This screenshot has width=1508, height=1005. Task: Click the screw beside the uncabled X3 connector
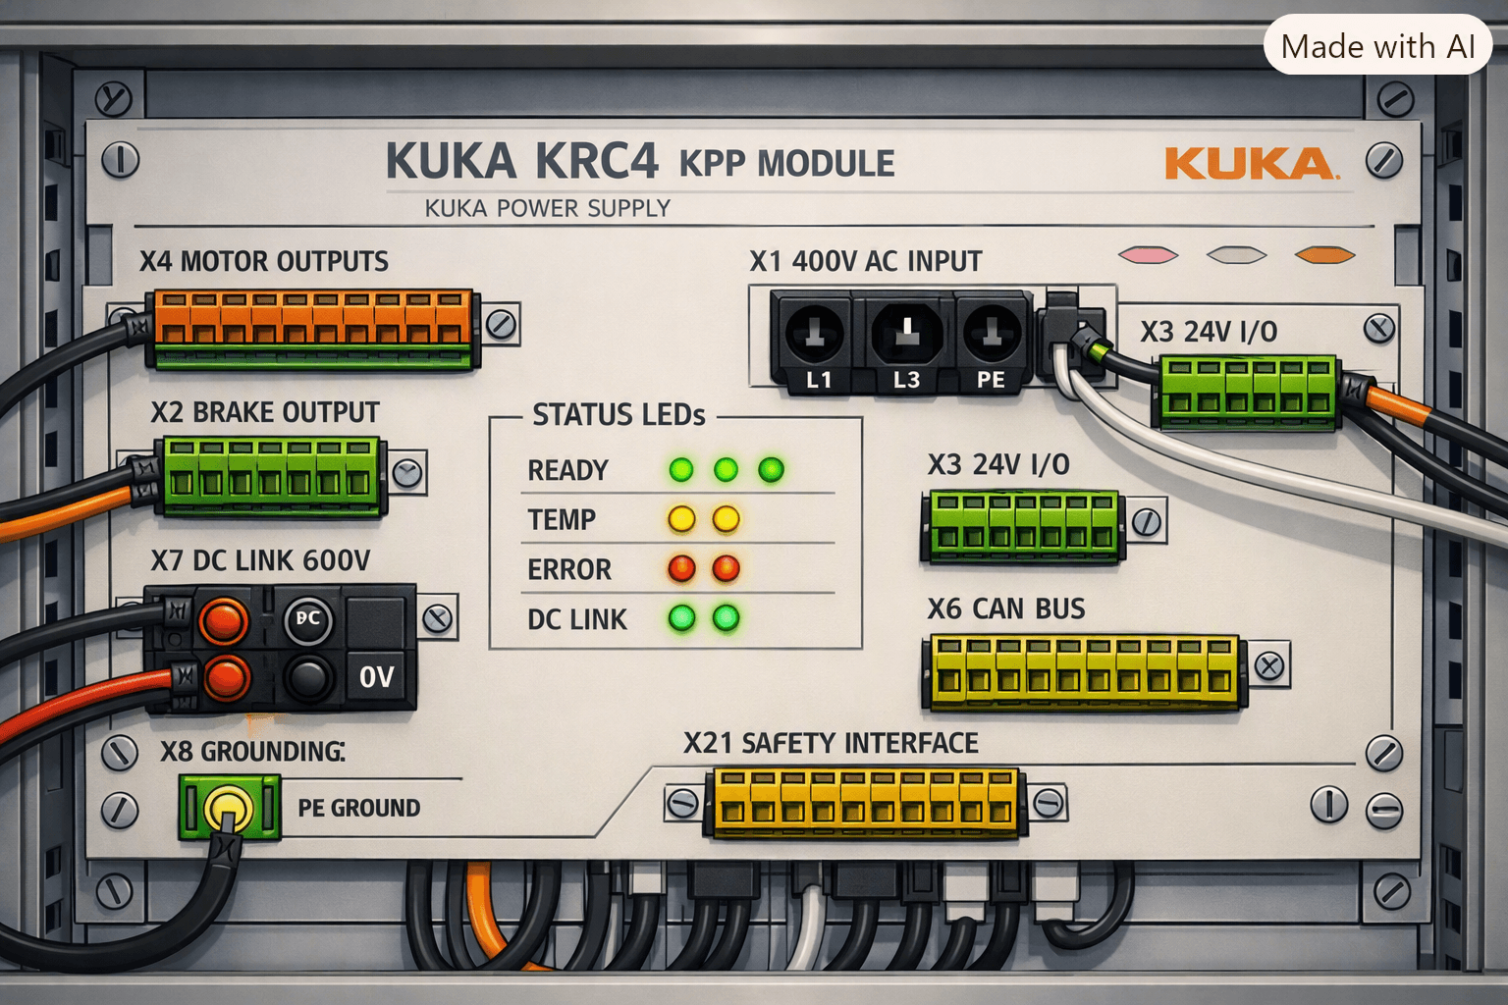click(x=1147, y=521)
